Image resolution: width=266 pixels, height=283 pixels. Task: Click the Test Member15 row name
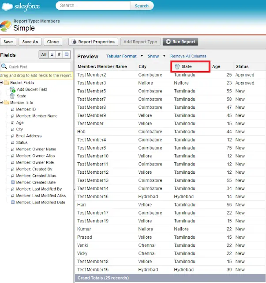click(x=93, y=270)
